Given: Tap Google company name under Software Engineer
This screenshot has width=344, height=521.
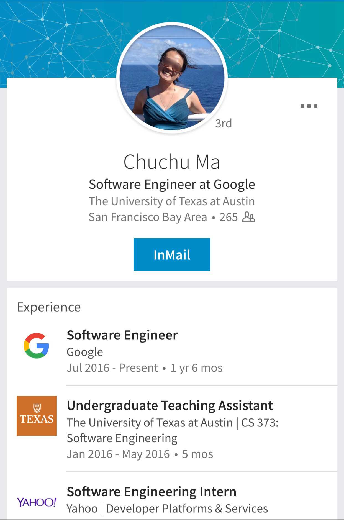Looking at the screenshot, I should [x=85, y=352].
